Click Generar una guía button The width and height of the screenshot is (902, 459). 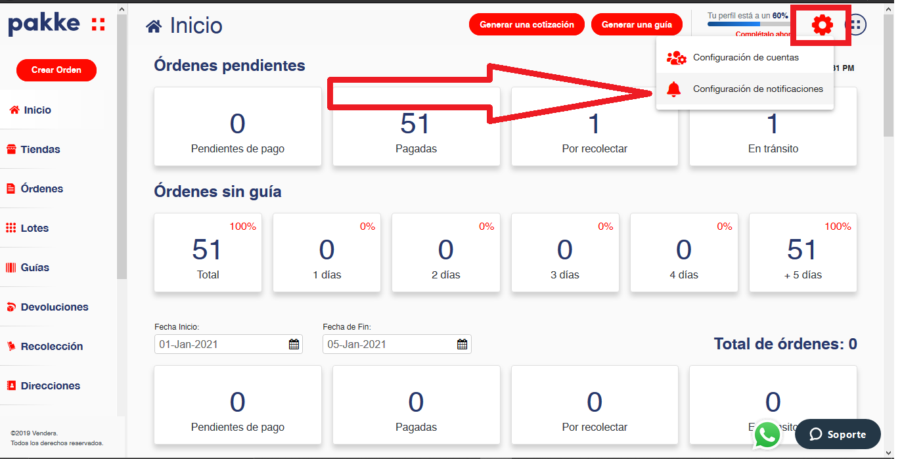click(x=637, y=25)
